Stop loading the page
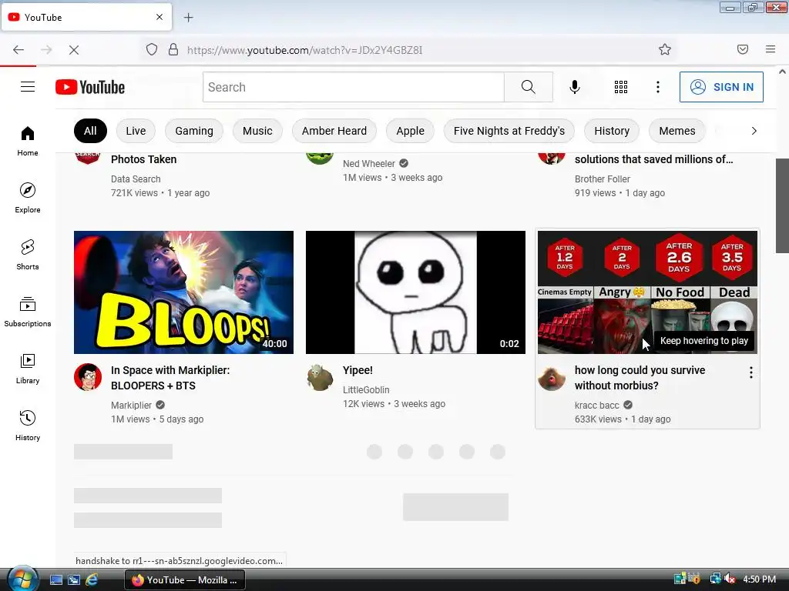Image resolution: width=789 pixels, height=591 pixels. (73, 50)
